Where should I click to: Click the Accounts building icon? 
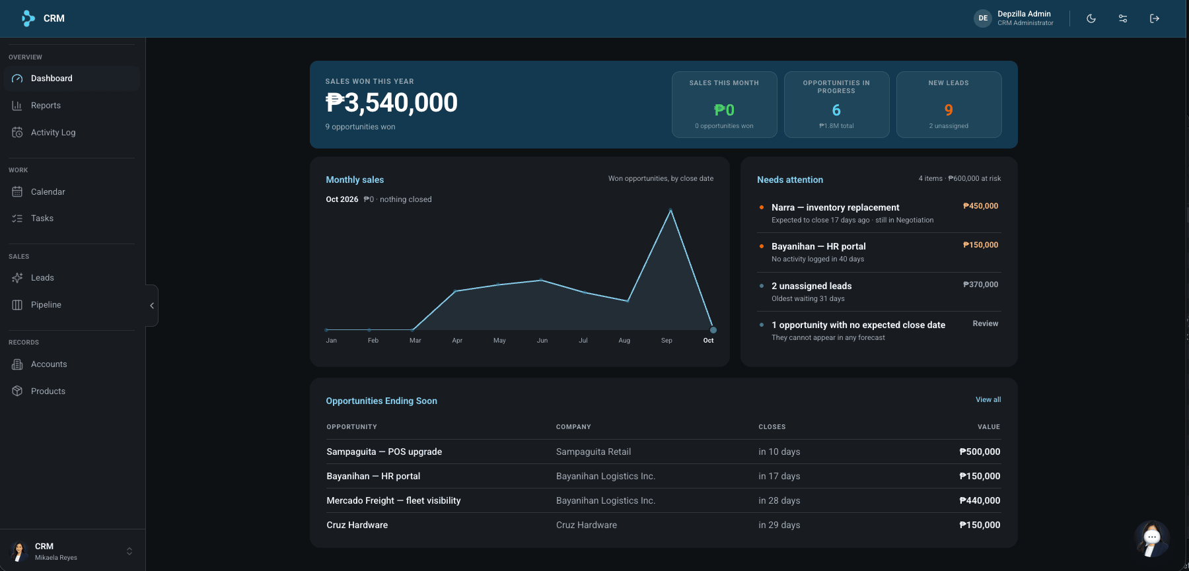17,364
